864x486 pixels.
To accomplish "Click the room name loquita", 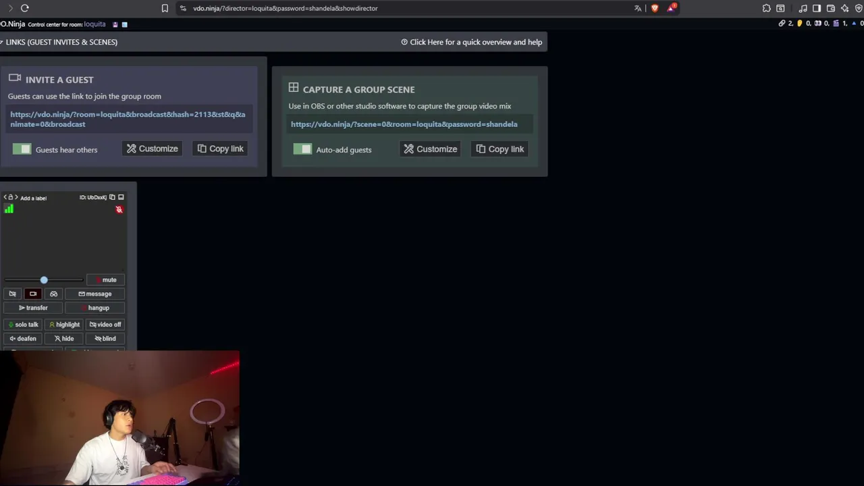I will pos(94,24).
